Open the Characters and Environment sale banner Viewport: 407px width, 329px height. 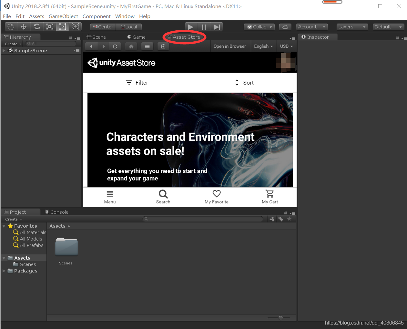(x=190, y=139)
